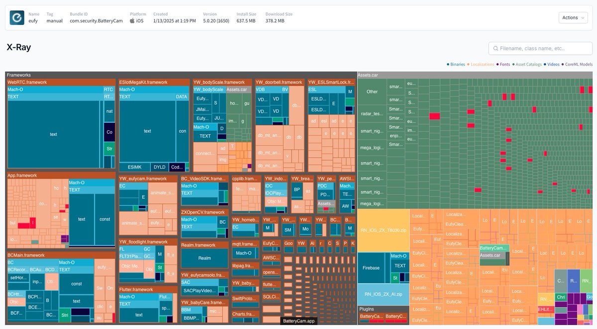Click the nat block in WebRTC.framework
This screenshot has height=329, width=597.
pos(109,111)
